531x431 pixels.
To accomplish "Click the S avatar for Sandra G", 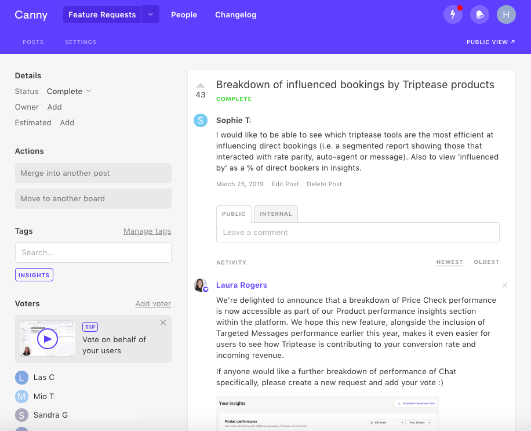I will click(x=21, y=415).
